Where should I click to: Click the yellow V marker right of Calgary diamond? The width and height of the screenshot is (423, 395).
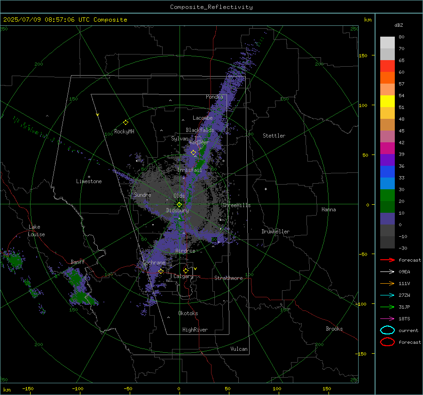pyautogui.click(x=196, y=269)
